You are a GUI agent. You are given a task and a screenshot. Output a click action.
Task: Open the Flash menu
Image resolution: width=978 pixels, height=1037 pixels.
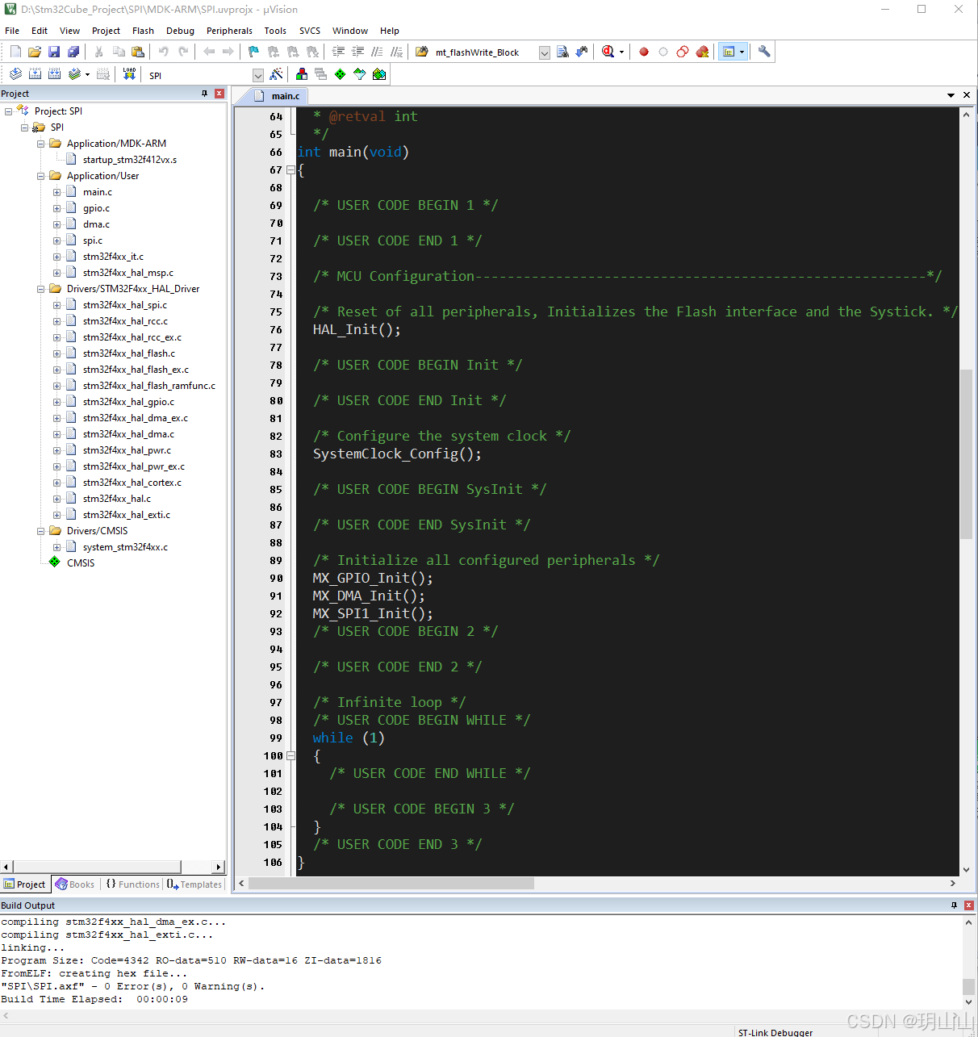[x=143, y=31]
